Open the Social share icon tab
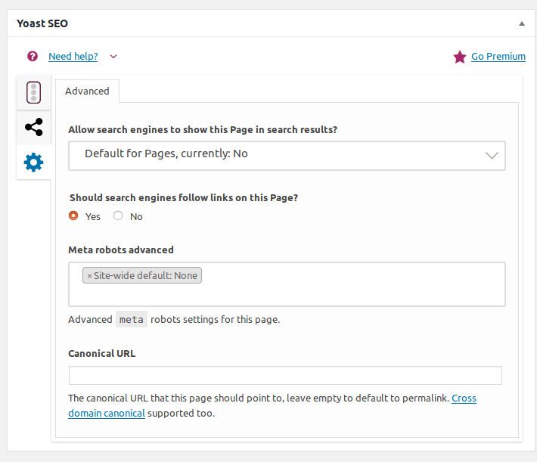The width and height of the screenshot is (537, 462). click(33, 127)
